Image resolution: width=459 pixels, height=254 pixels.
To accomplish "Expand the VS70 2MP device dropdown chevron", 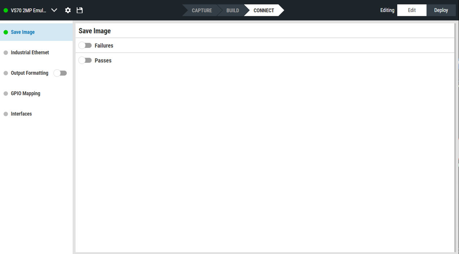I will [x=54, y=10].
